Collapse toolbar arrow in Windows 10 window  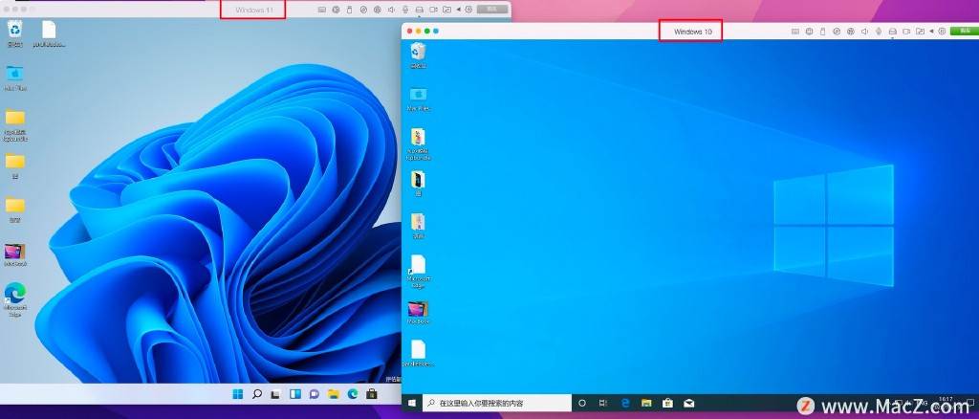(x=931, y=32)
